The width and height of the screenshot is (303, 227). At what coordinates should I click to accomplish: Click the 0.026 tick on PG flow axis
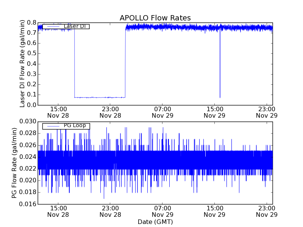pos(28,145)
